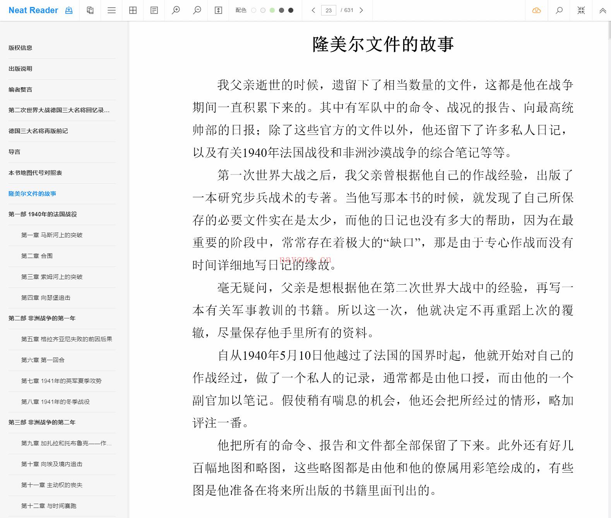Open 第九章 加扎拉和托布鲁克 entry
This screenshot has width=611, height=518.
67,443
